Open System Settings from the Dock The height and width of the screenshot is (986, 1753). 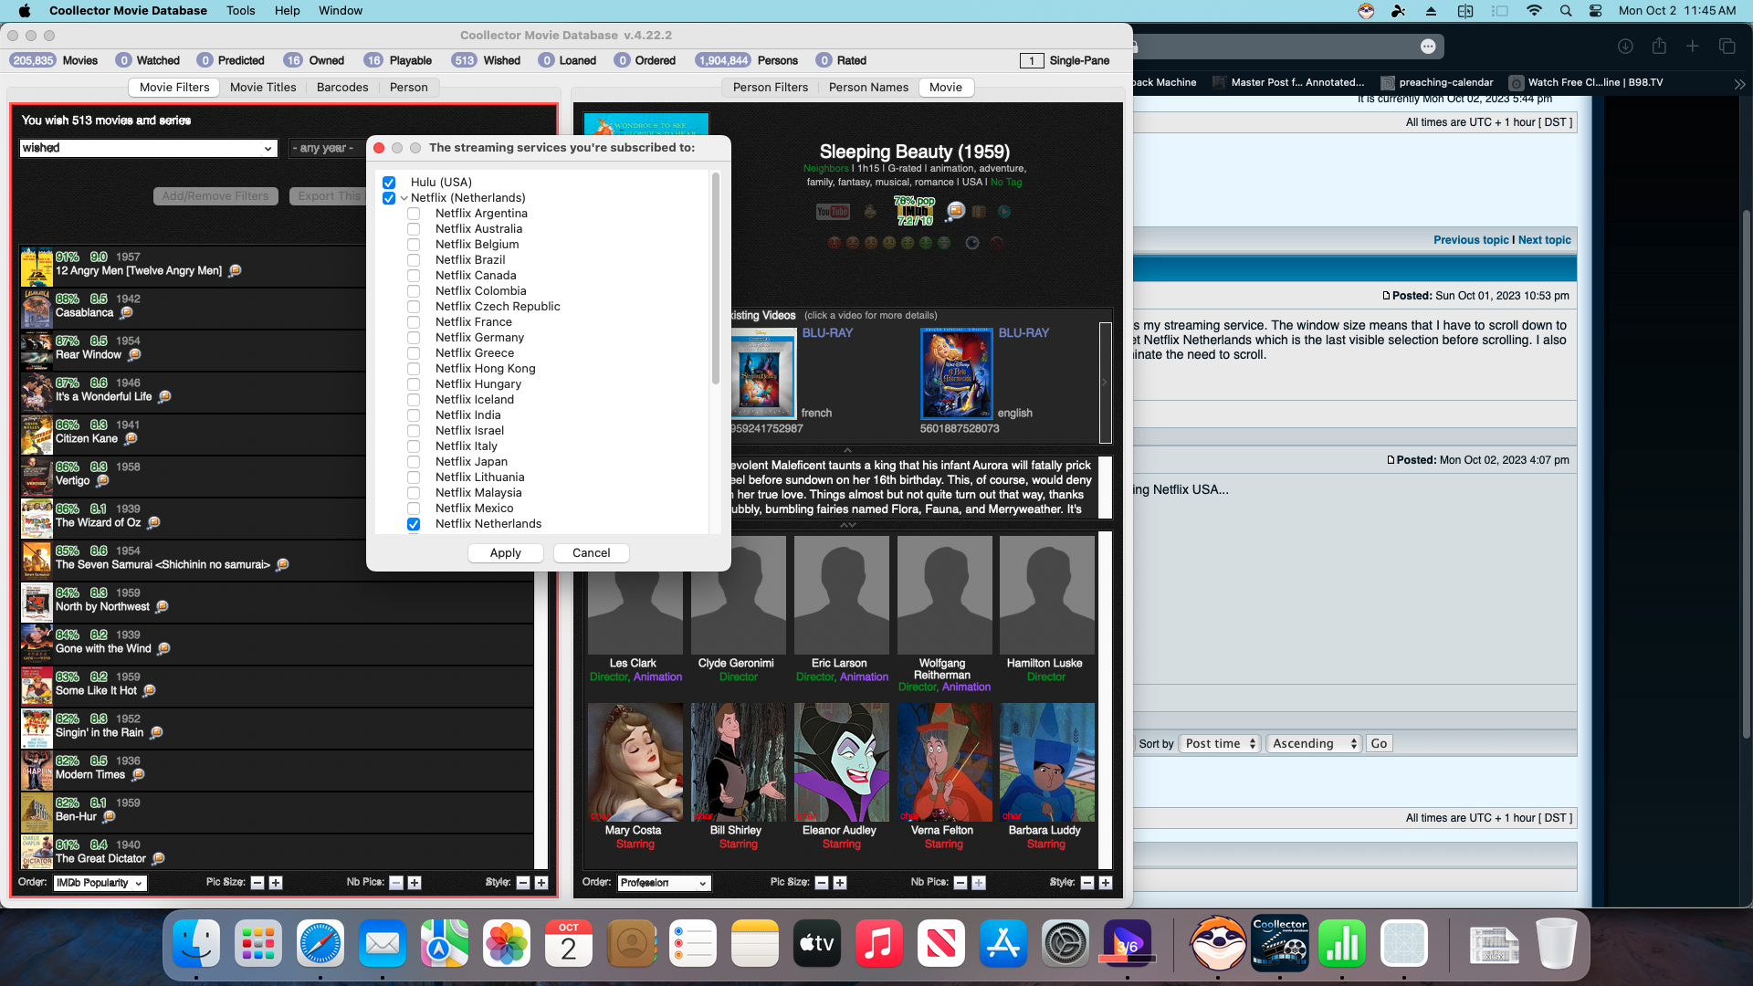[x=1065, y=943]
